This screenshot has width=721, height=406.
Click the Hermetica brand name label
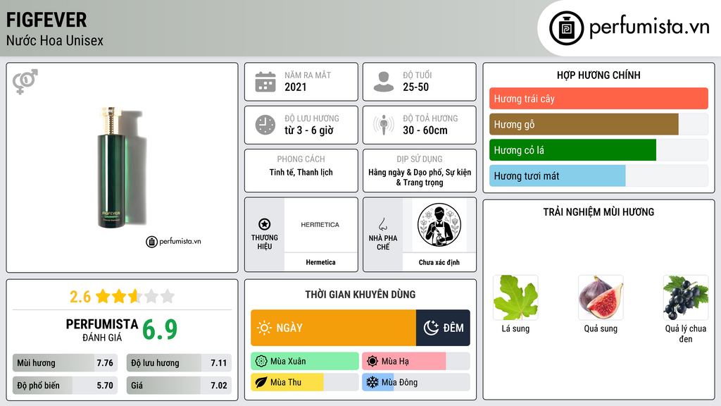[320, 262]
